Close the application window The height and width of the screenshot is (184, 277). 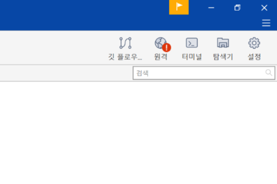[264, 8]
